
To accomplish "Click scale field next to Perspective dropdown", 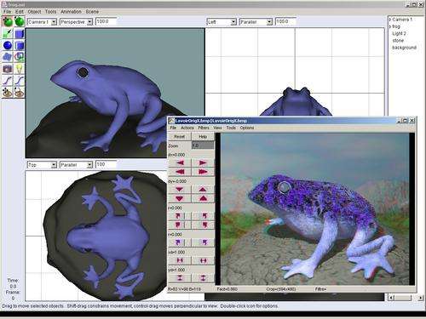I will tap(106, 21).
